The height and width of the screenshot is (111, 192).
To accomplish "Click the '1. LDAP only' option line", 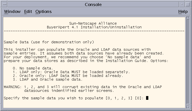I will [71, 72].
